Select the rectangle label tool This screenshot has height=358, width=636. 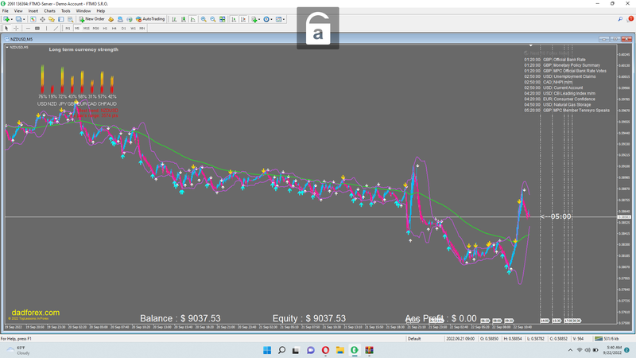point(37,28)
